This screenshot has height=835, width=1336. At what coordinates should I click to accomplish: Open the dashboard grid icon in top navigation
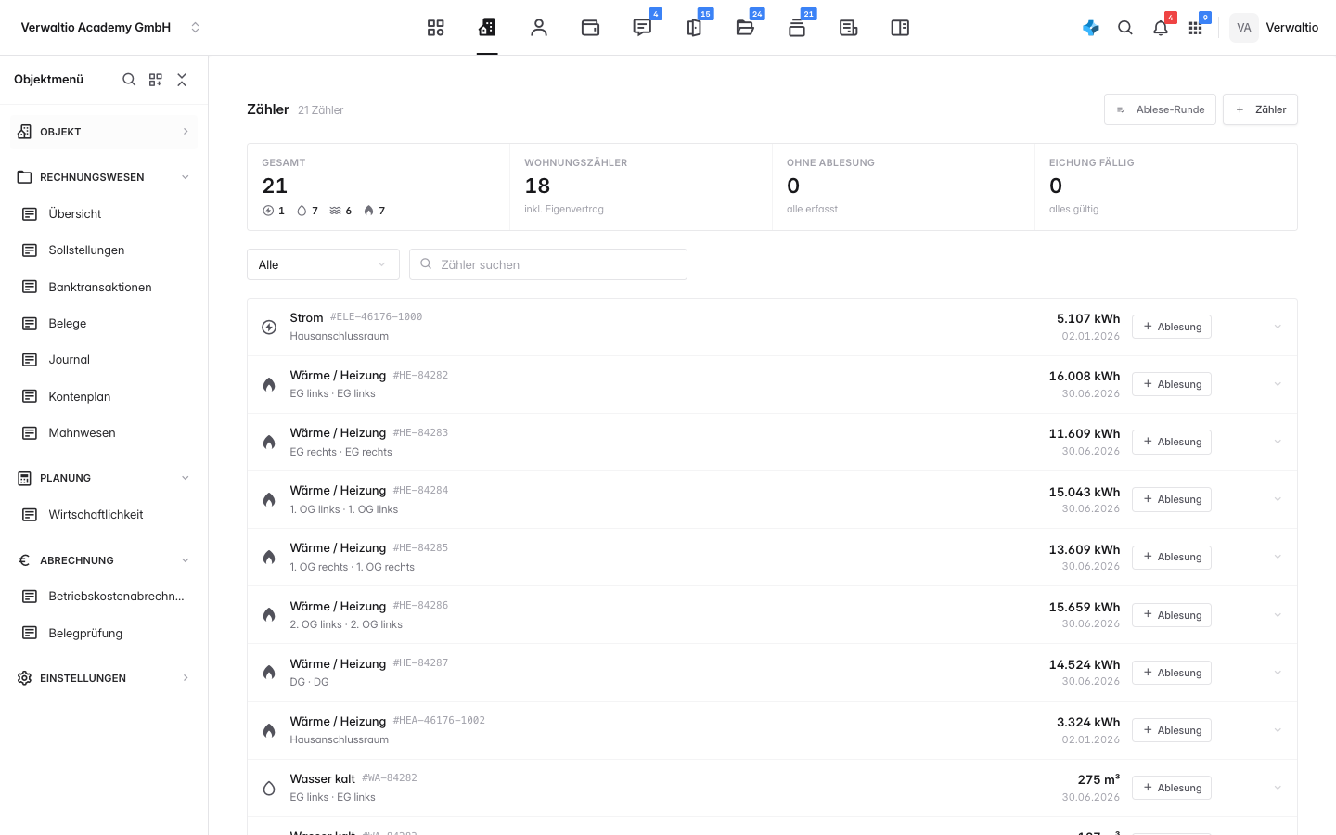point(436,28)
